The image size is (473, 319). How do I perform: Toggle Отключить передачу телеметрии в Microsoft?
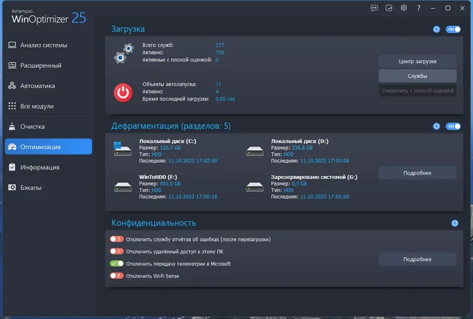click(116, 264)
